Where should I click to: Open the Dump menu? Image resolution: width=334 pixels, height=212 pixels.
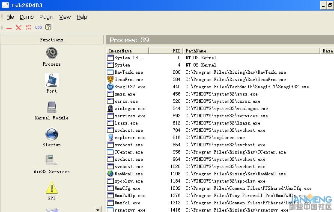point(27,17)
